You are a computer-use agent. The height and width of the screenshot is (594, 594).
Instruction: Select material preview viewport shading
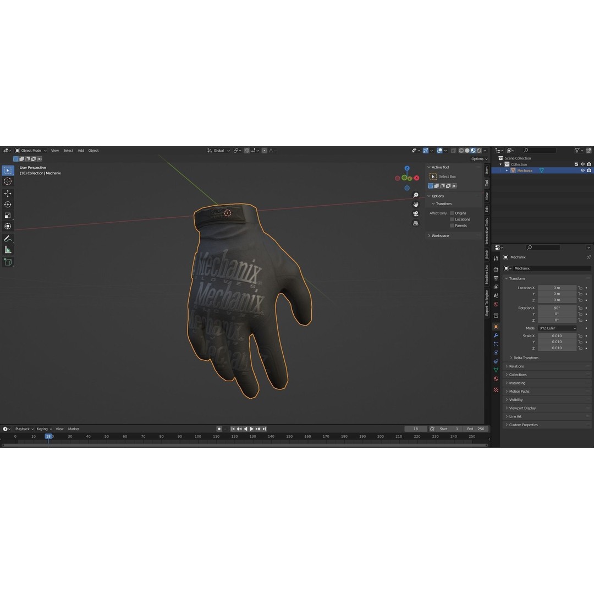pos(473,151)
